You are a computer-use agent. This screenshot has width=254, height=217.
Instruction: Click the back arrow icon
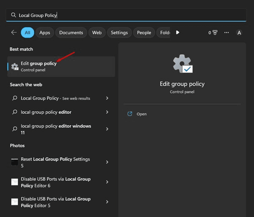click(x=14, y=33)
